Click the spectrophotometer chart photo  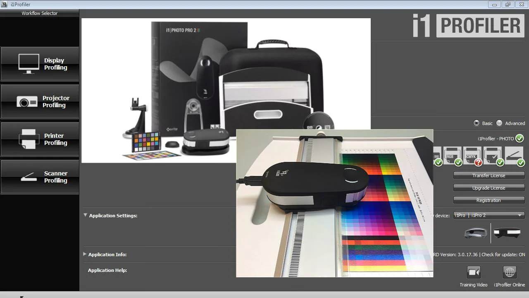334,203
